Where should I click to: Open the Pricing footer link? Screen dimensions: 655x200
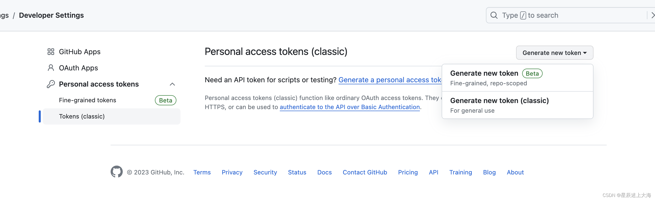[407, 172]
